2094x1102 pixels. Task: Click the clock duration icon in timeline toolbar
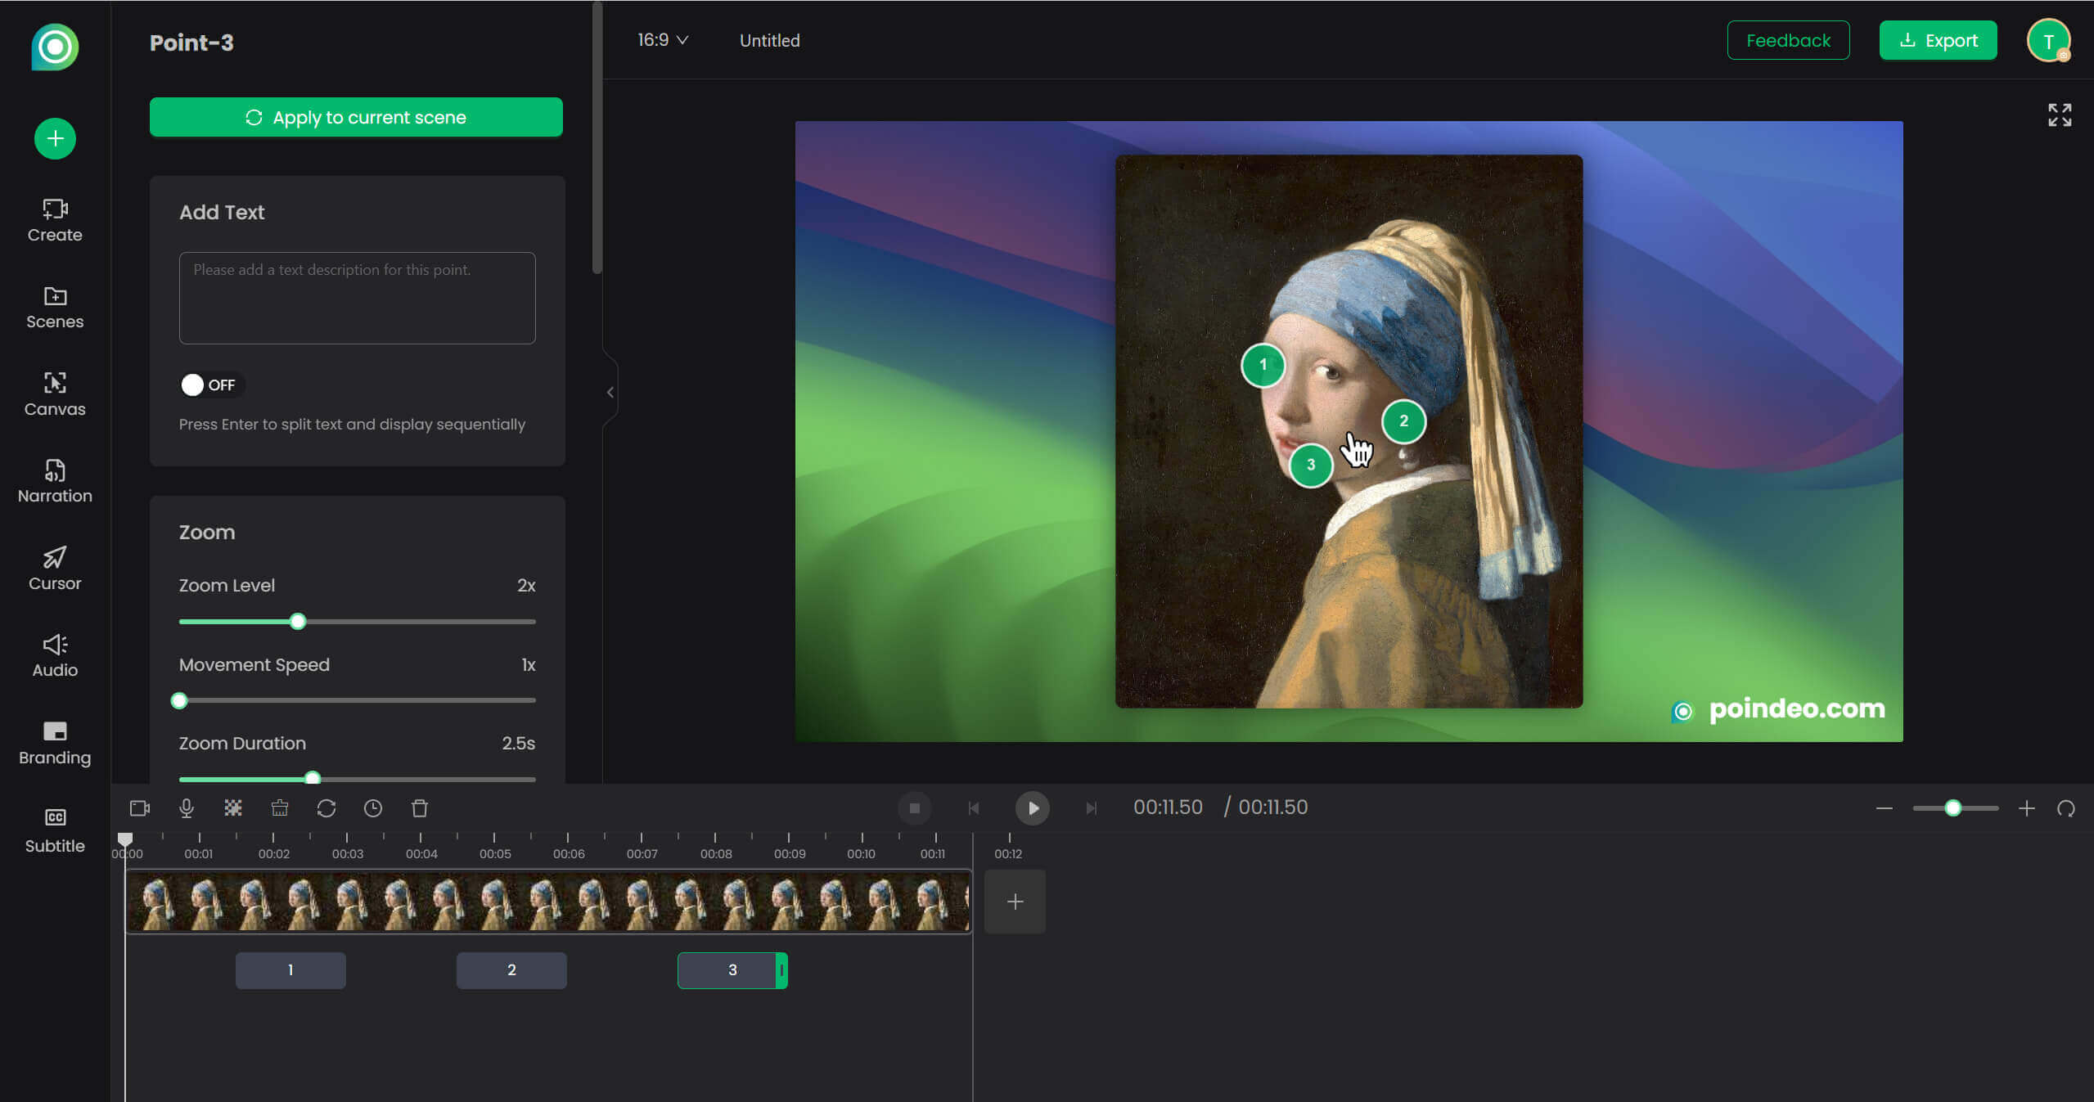tap(373, 808)
